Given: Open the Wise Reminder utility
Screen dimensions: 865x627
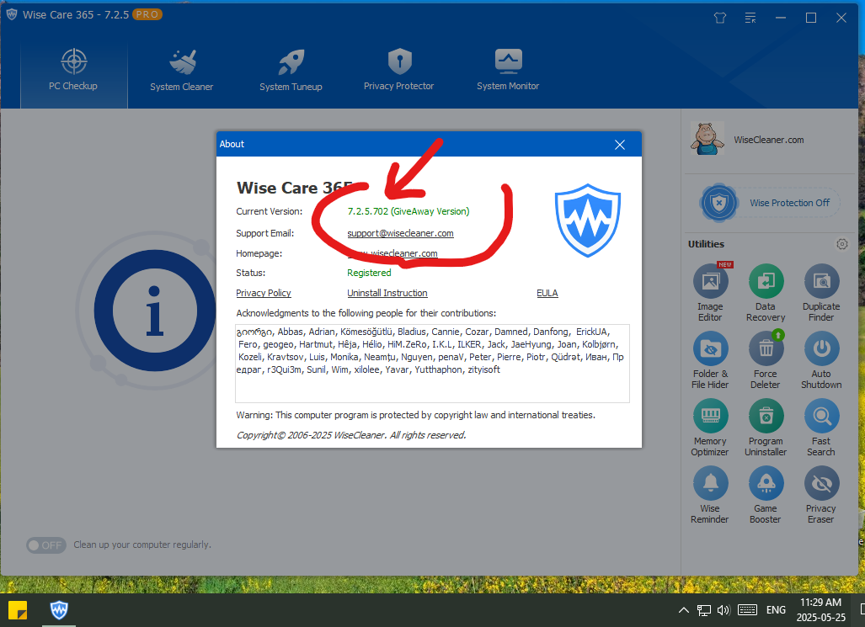Looking at the screenshot, I should (710, 495).
